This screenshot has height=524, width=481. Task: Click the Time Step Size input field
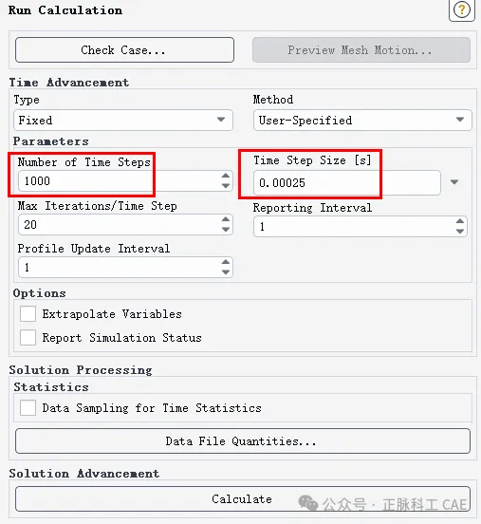tap(346, 183)
